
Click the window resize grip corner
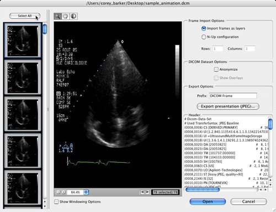point(274,210)
